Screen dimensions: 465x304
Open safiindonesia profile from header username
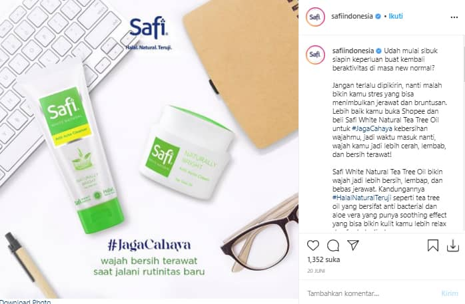coord(352,16)
